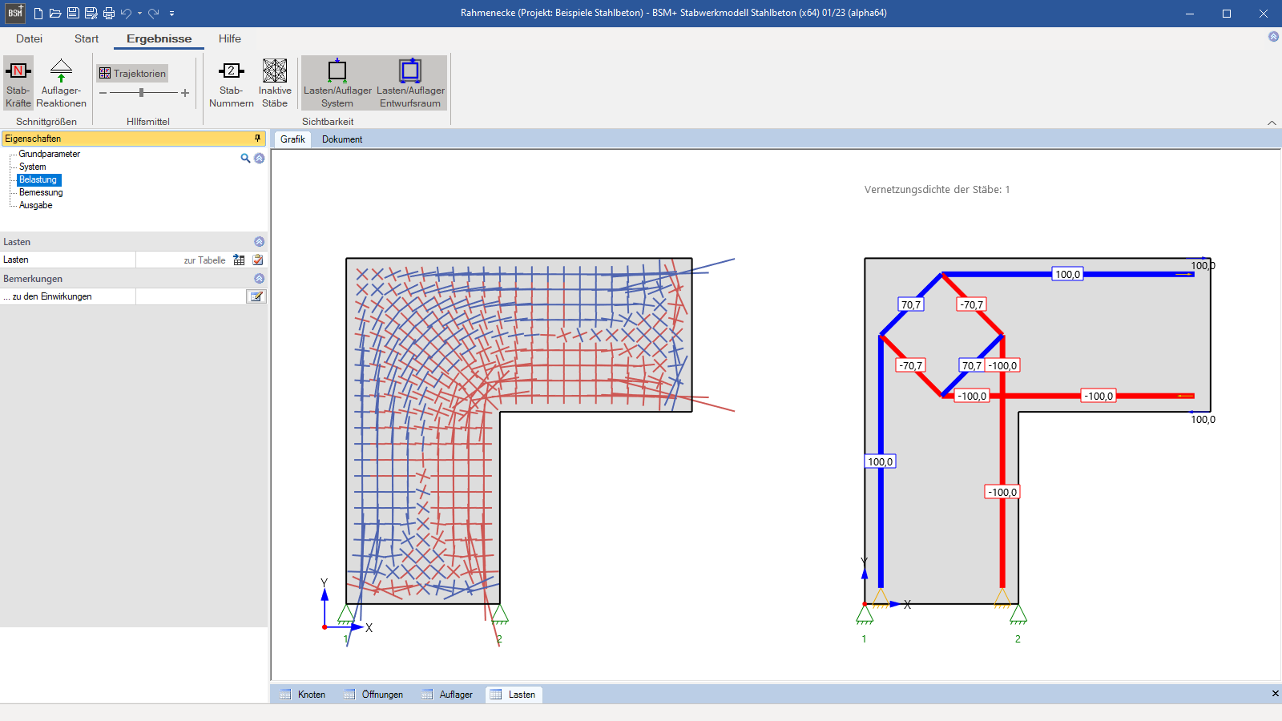Collapse the Lasten section
This screenshot has height=721, width=1282.
click(259, 242)
